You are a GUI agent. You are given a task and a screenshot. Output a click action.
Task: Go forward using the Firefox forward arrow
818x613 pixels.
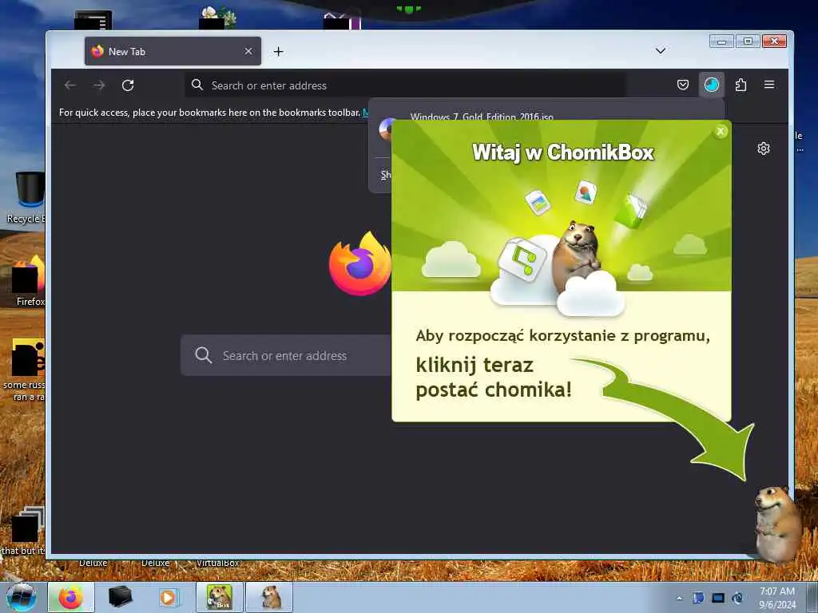(x=99, y=85)
